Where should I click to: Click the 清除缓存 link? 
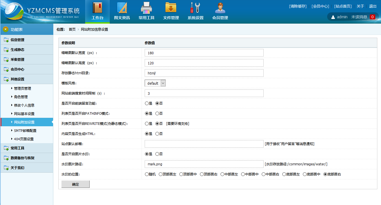click(x=298, y=6)
